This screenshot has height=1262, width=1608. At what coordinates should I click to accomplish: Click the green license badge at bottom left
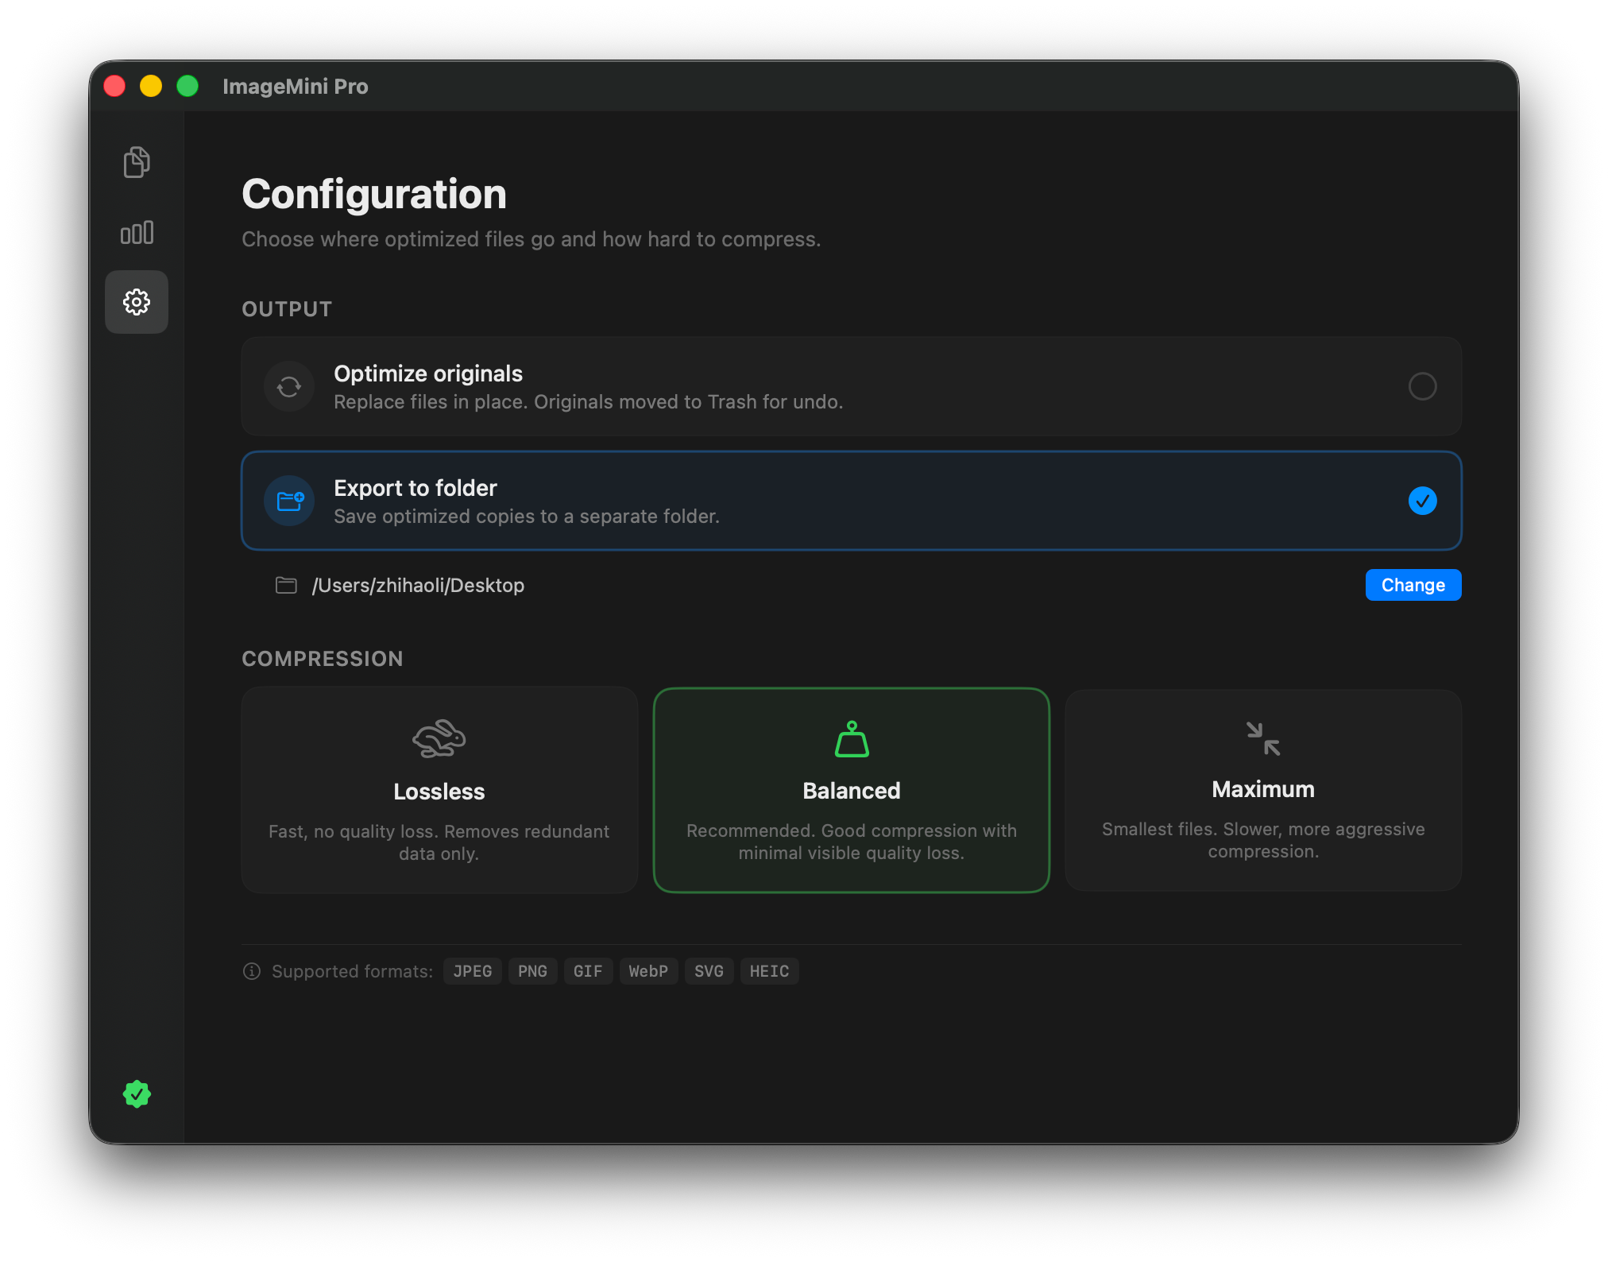[x=136, y=1094]
